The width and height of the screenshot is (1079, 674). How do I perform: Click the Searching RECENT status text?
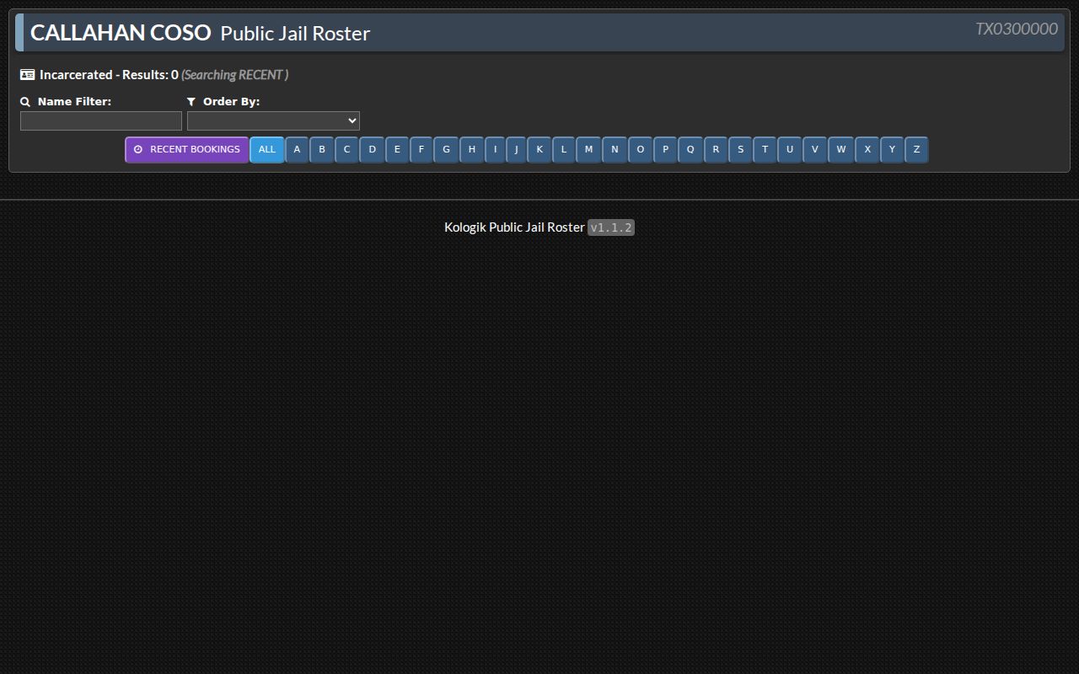[x=235, y=75]
